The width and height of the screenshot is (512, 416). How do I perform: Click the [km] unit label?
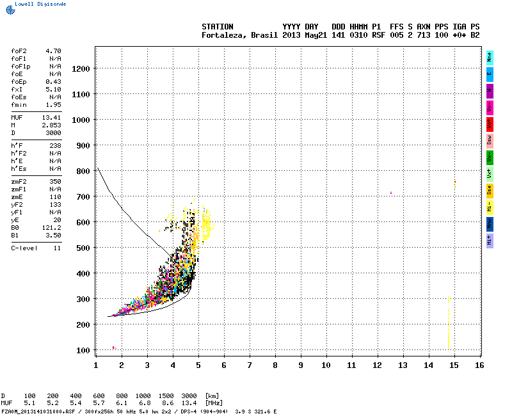point(212,396)
